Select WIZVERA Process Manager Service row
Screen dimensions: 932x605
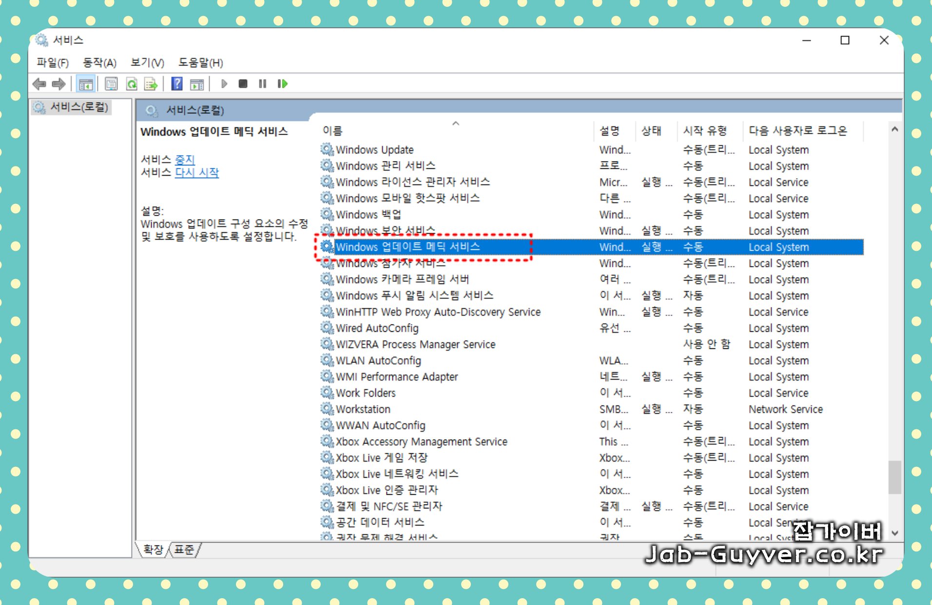click(592, 344)
